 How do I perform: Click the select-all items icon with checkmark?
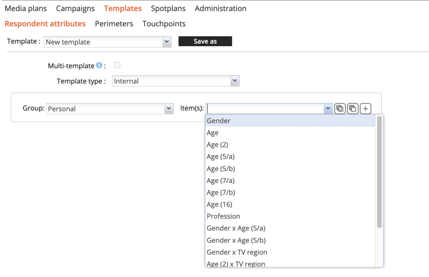pos(340,109)
